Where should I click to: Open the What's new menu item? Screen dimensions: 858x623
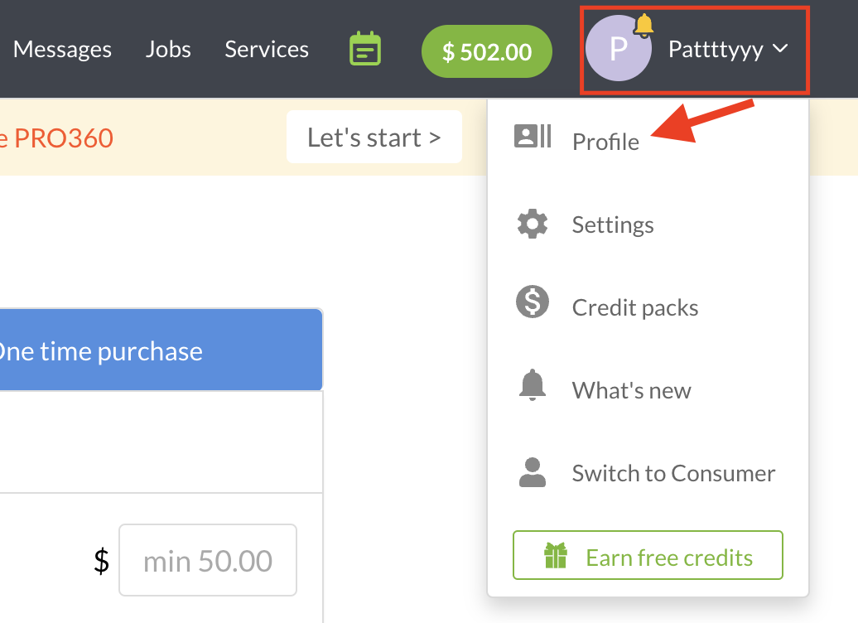[631, 390]
